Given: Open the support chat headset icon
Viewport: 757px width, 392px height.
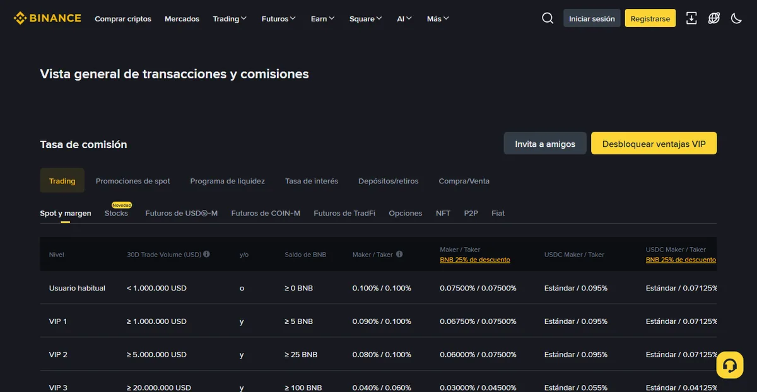Looking at the screenshot, I should 730,365.
